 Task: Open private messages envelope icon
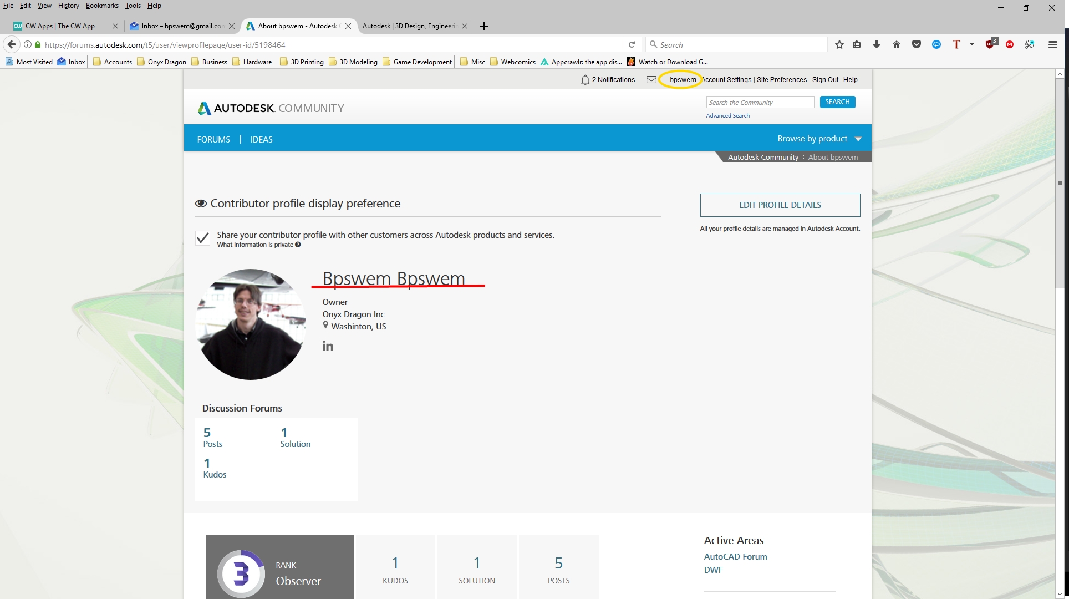coord(651,80)
